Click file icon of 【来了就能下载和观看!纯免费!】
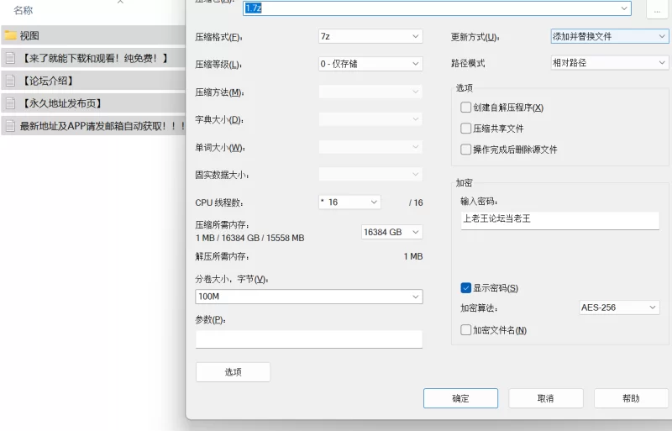The height and width of the screenshot is (431, 672). pyautogui.click(x=10, y=58)
